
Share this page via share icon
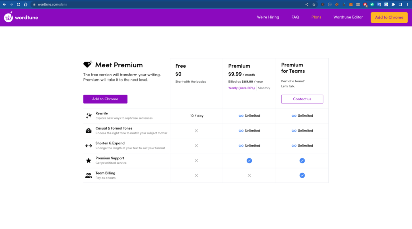pos(307,4)
